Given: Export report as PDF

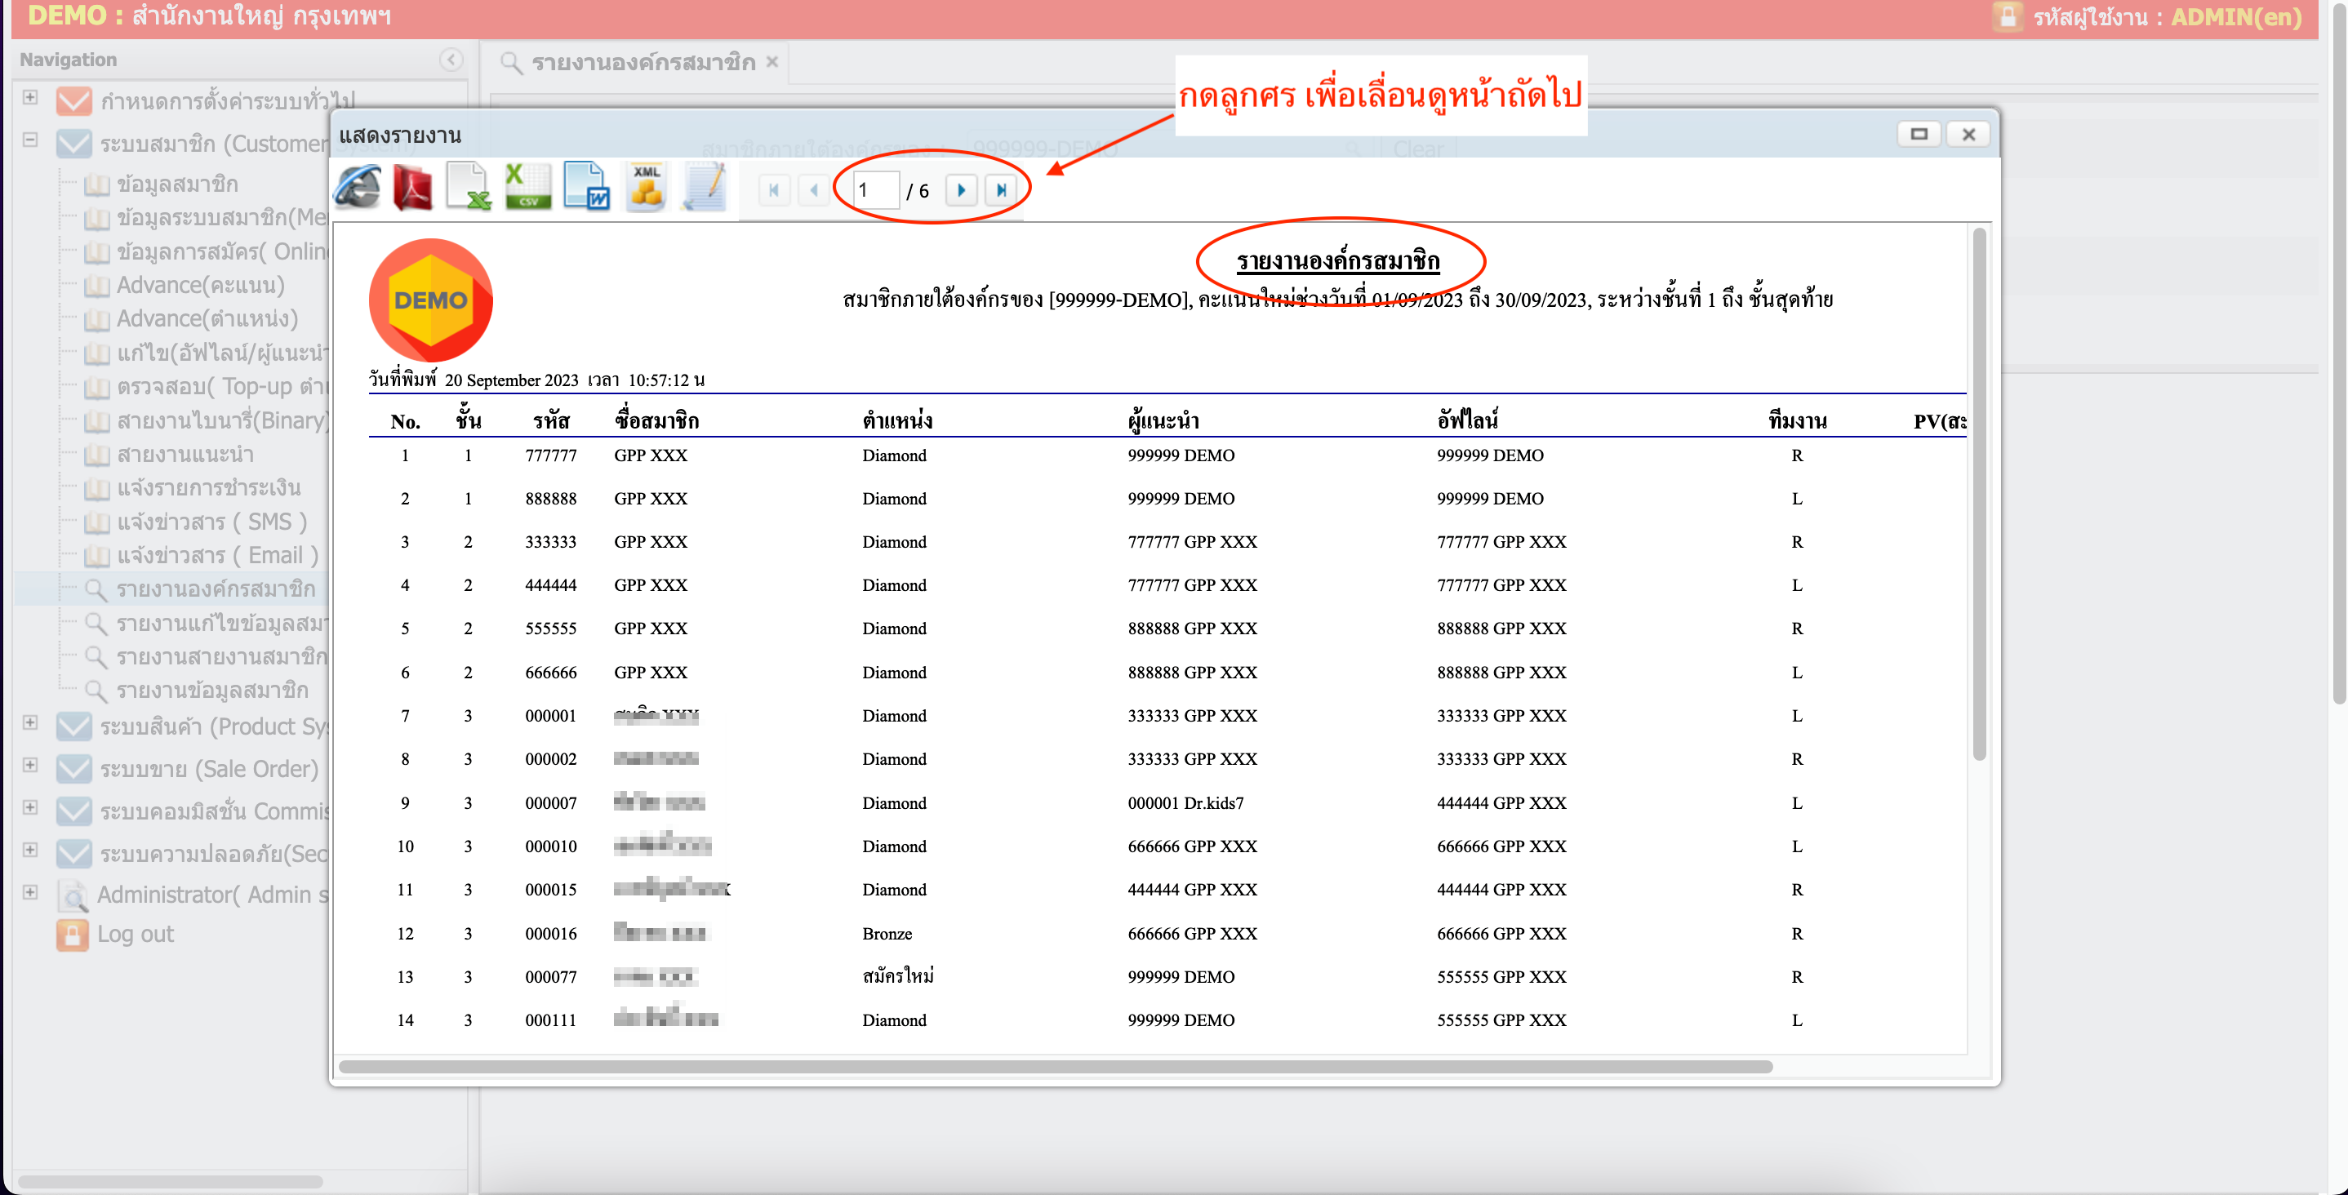Looking at the screenshot, I should (413, 187).
